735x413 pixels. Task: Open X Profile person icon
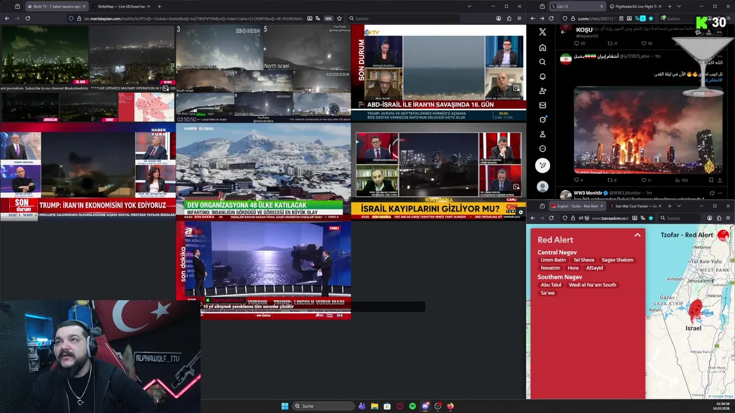click(x=542, y=134)
